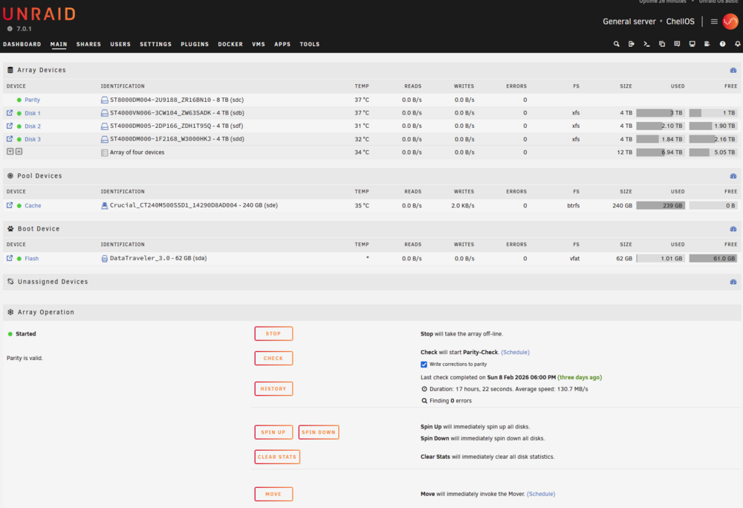
Task: Open the search icon in the top bar
Action: tap(616, 44)
